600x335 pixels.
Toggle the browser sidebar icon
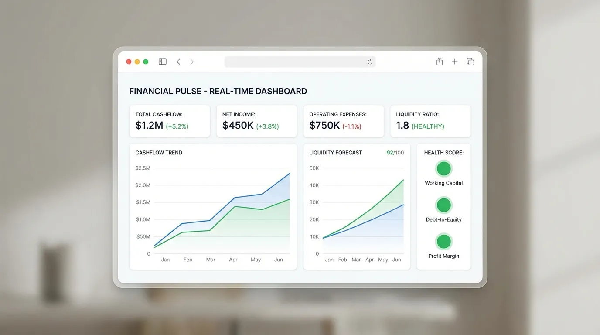pyautogui.click(x=163, y=62)
